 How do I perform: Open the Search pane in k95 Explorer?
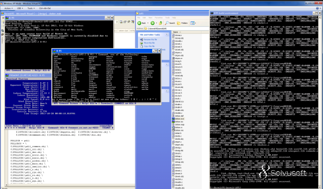(x=170, y=23)
